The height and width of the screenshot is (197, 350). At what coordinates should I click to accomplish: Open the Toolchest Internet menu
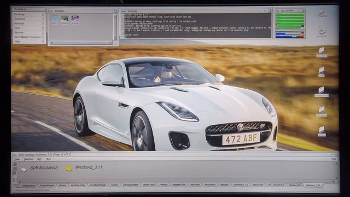(28, 24)
